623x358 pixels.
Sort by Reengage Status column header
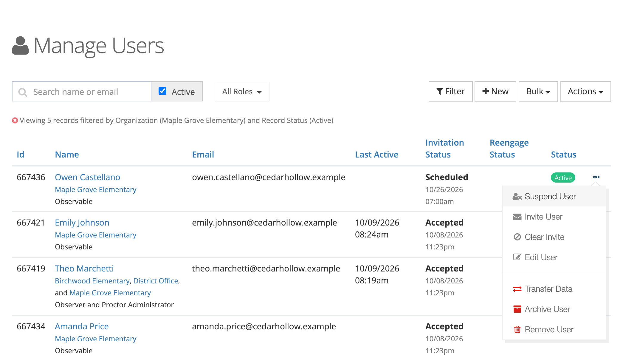pyautogui.click(x=509, y=149)
